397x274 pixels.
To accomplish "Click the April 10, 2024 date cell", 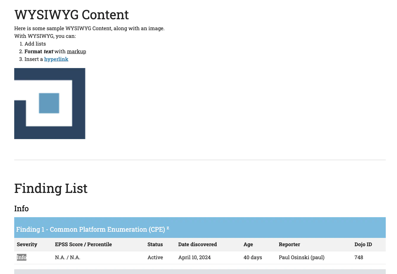I will click(194, 257).
